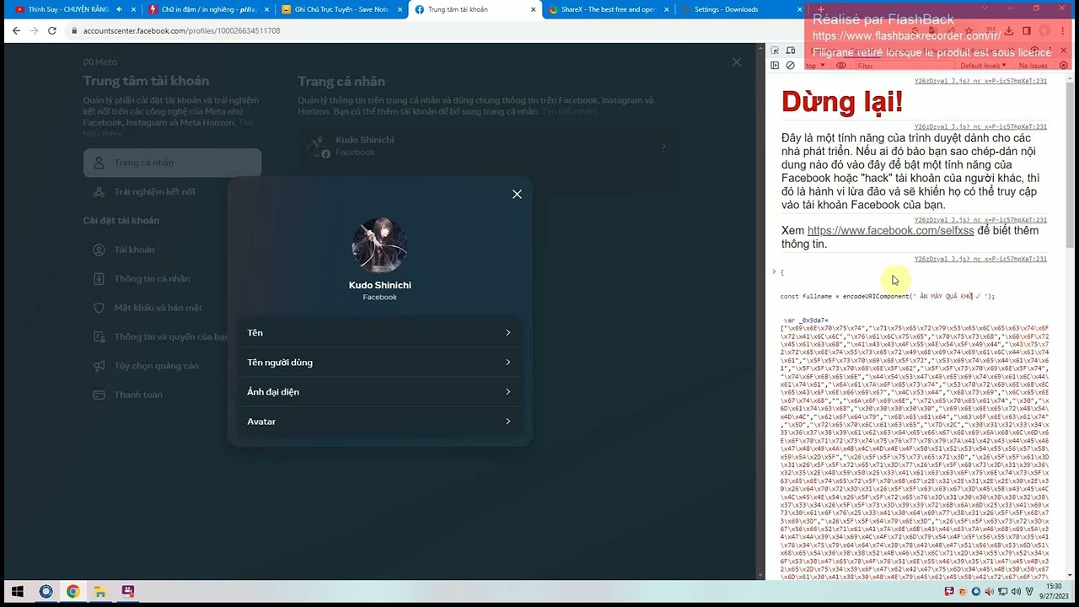This screenshot has height=607, width=1079.
Task: Open Chrome from taskbar
Action: [x=73, y=592]
